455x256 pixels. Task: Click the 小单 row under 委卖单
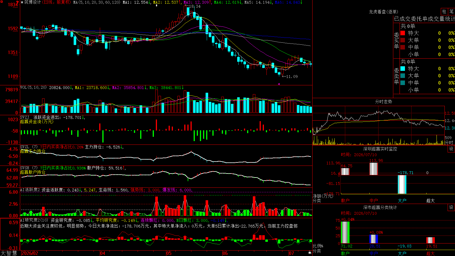click(427, 90)
